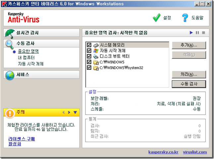Image resolution: width=214 pixels, height=159 pixels.
Task: Click the 권장 security level value
Action: [197, 98]
